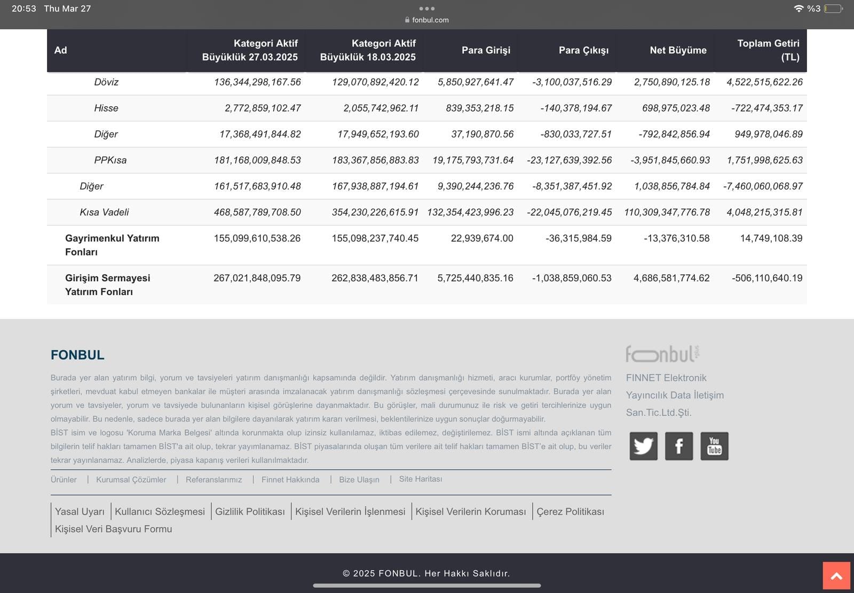
Task: Select Girişim Sermayesi Yatırım Fonları row
Action: point(107,284)
